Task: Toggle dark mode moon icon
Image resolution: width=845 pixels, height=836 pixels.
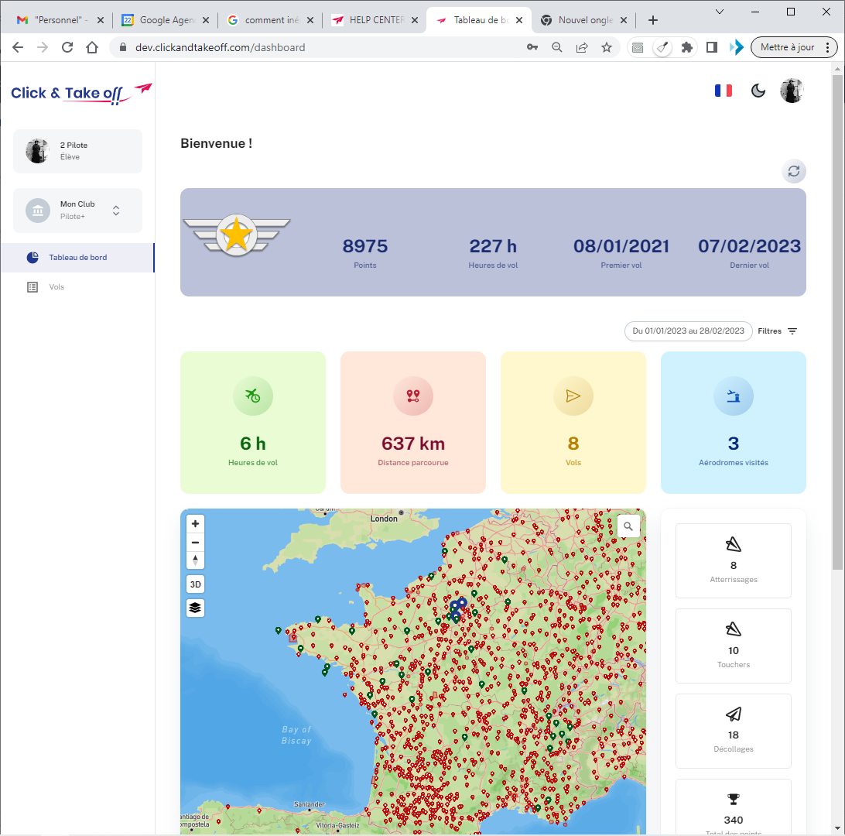Action: click(758, 91)
